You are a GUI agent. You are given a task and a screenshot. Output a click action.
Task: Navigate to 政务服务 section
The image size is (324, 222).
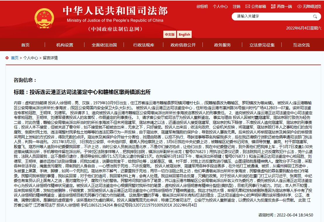coord(222,45)
